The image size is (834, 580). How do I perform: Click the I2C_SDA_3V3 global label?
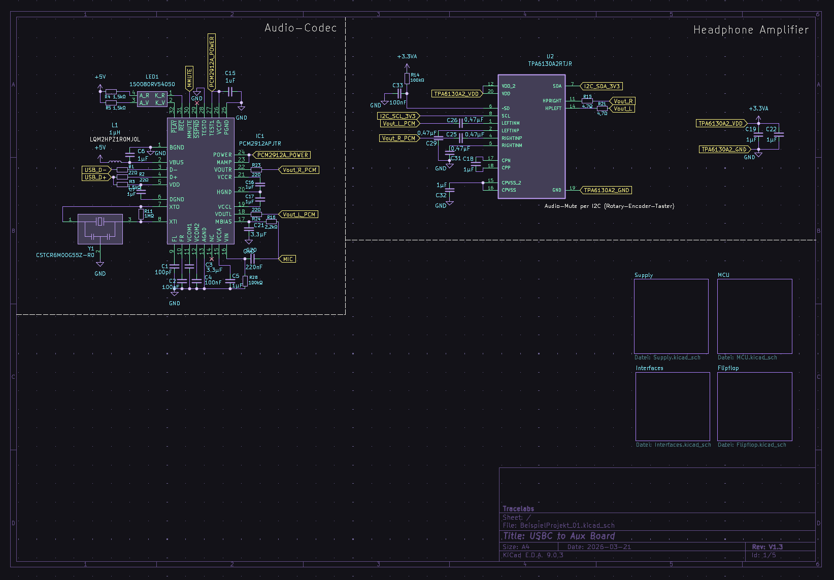click(601, 86)
